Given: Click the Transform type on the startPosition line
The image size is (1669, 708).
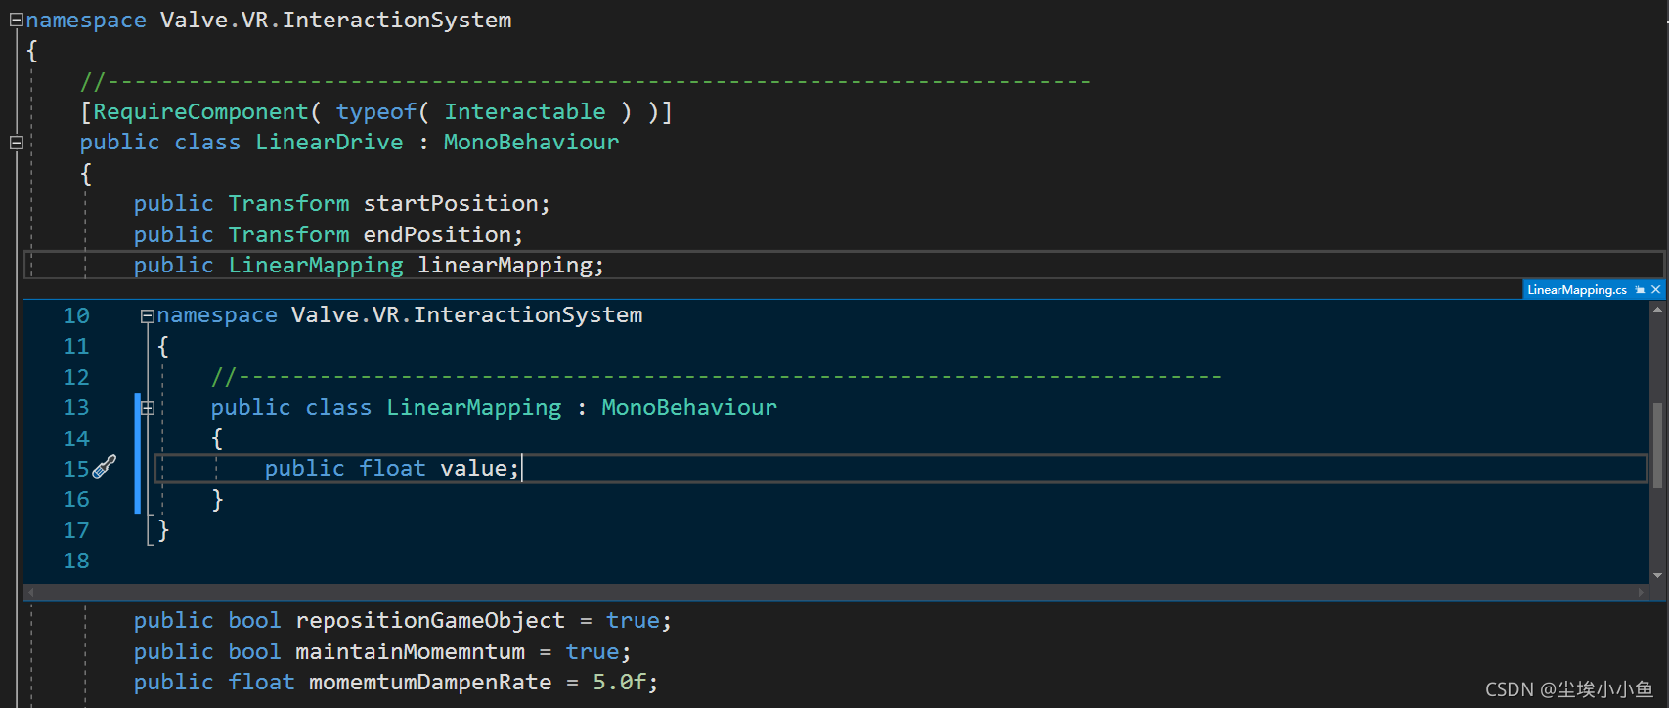Looking at the screenshot, I should pyautogui.click(x=288, y=204).
